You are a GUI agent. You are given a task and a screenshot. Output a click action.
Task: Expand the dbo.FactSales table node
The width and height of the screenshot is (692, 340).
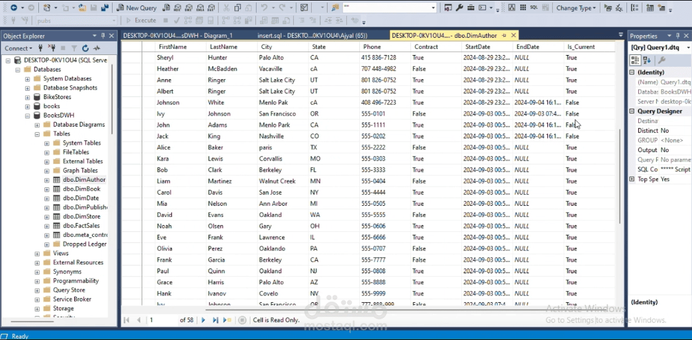click(47, 226)
